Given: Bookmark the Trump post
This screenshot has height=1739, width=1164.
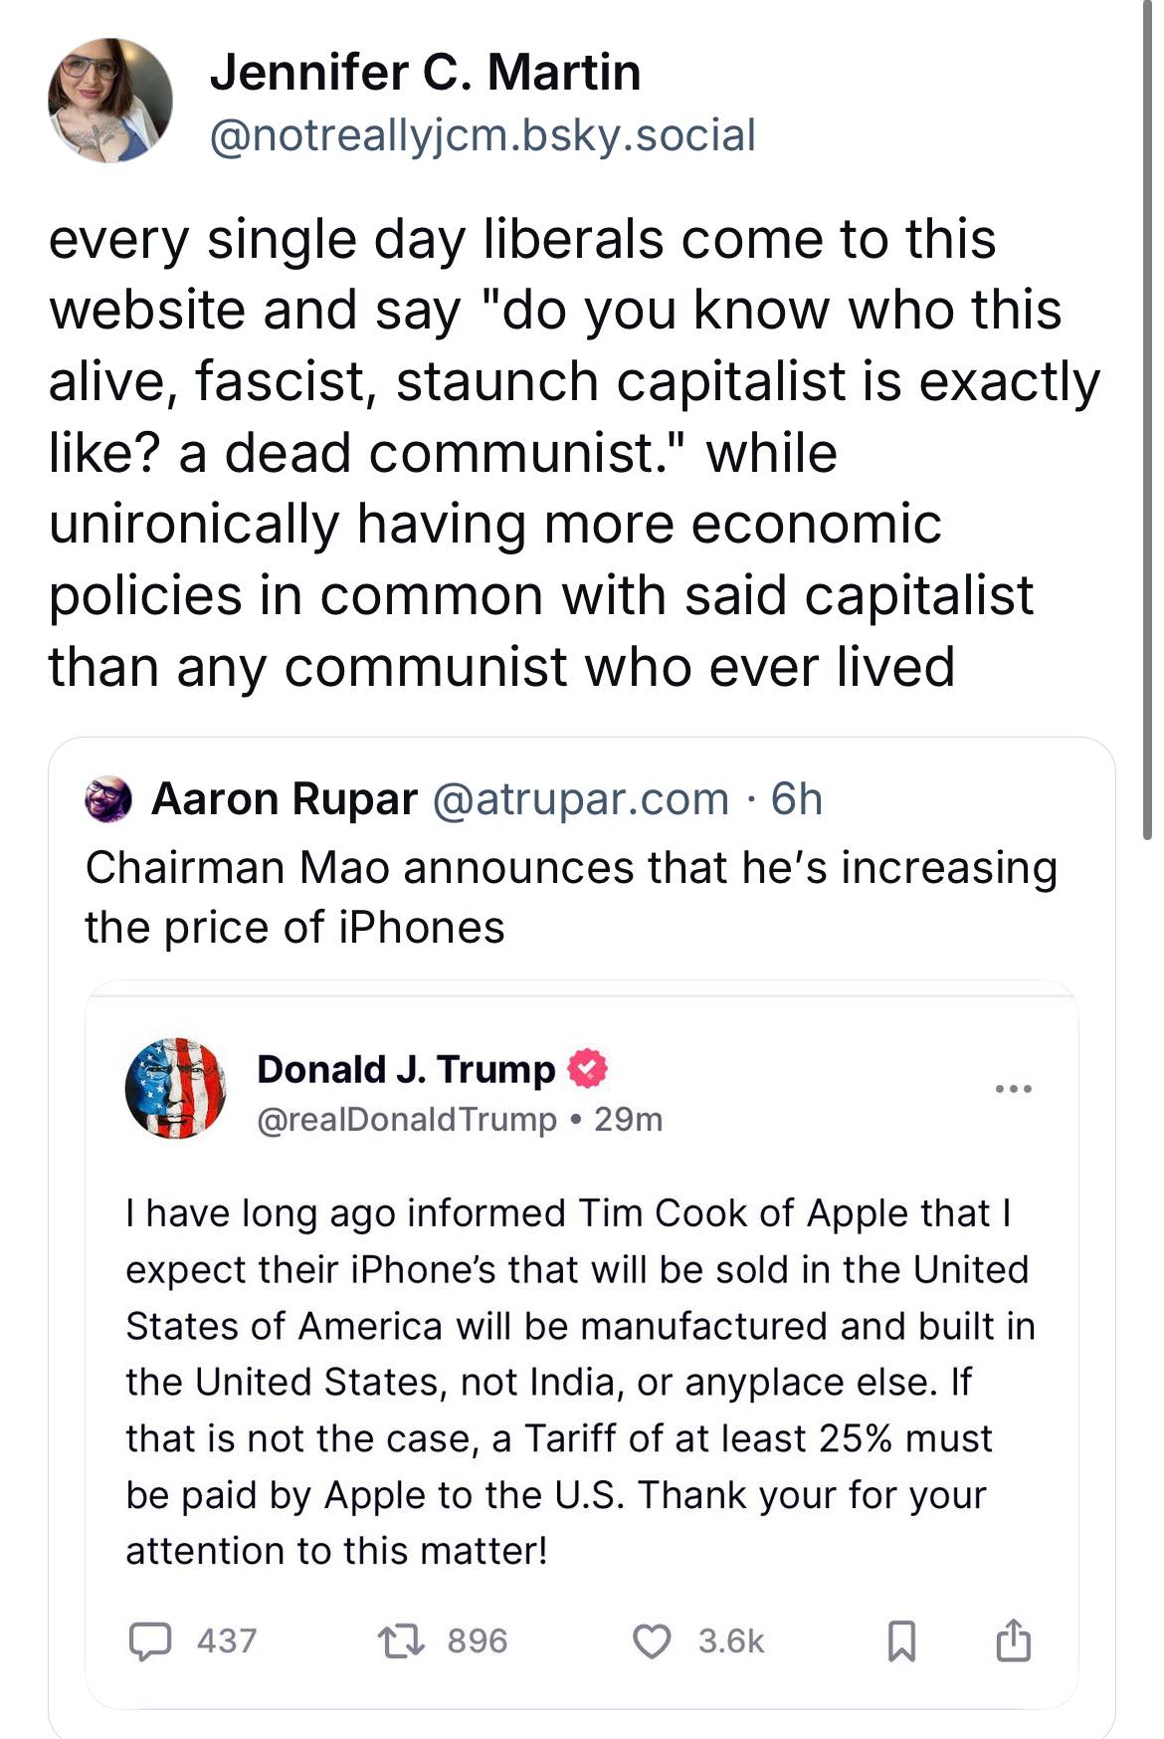Looking at the screenshot, I should coord(900,1641).
